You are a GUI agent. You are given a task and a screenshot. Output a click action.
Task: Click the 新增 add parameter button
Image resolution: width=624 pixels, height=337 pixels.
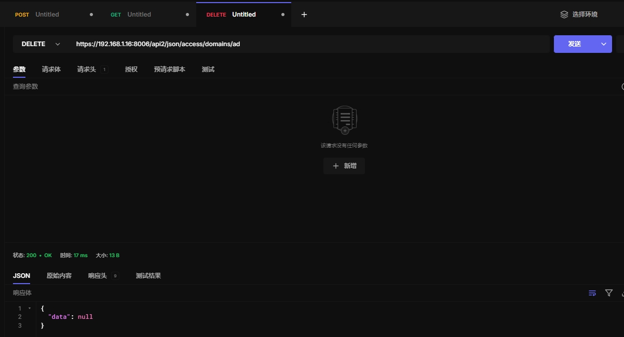click(344, 166)
